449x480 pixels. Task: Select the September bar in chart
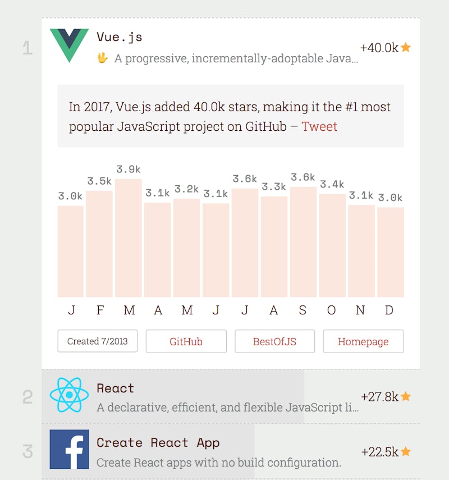pos(303,242)
